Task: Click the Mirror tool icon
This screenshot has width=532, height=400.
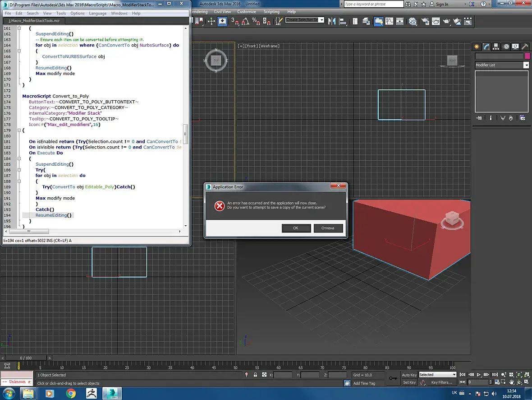Action: coord(332,21)
